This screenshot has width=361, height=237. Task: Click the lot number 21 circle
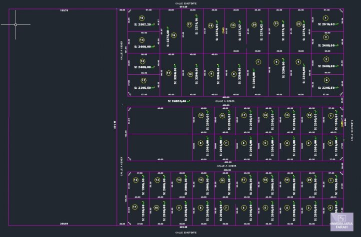[276, 23]
